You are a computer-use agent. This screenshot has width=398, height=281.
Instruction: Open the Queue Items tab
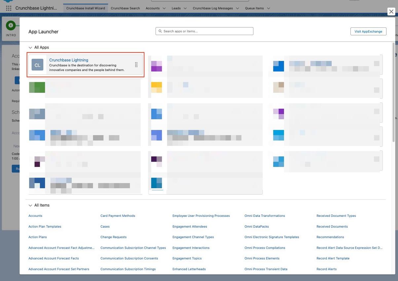coord(254,8)
